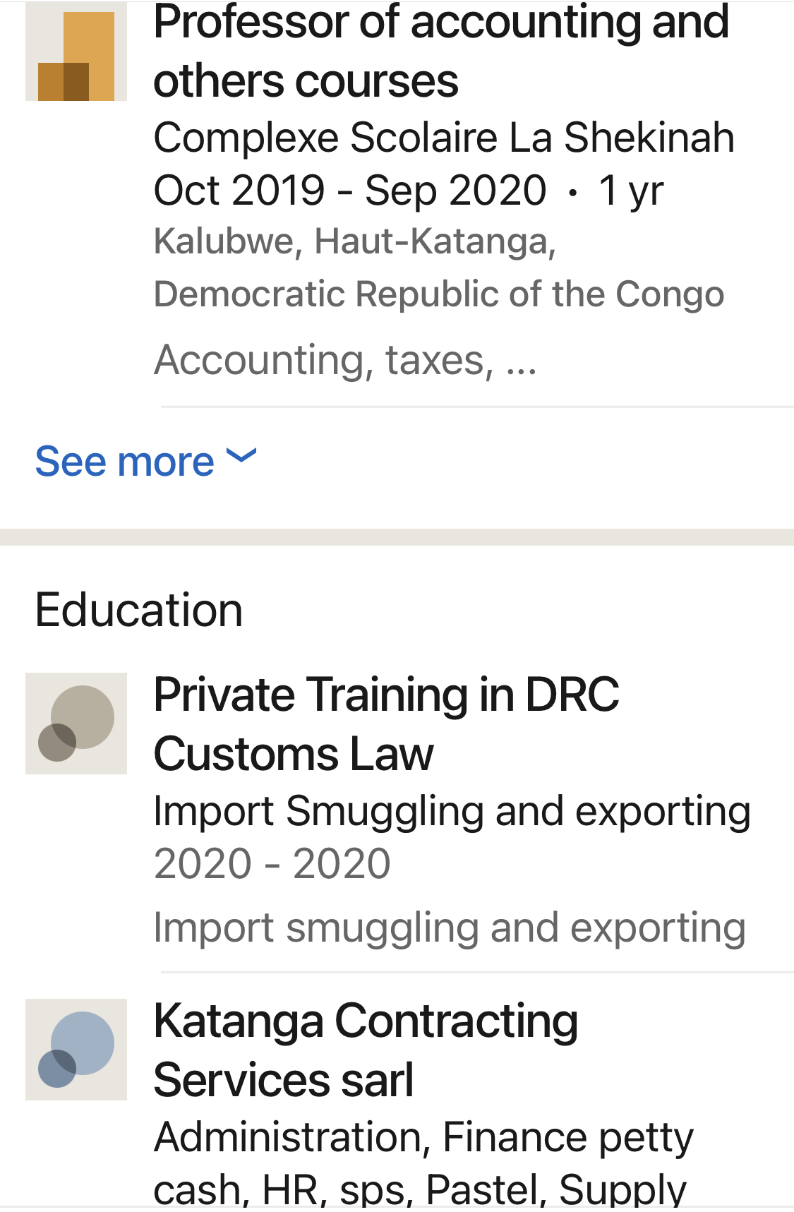794x1212 pixels.
Task: Click the Administration, Finance petty cash text
Action: (423, 1138)
